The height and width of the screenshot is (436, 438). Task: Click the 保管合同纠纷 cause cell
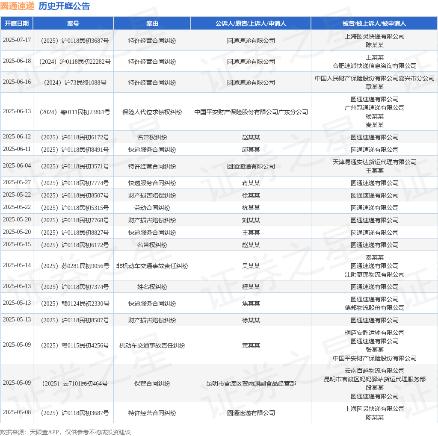(152, 383)
